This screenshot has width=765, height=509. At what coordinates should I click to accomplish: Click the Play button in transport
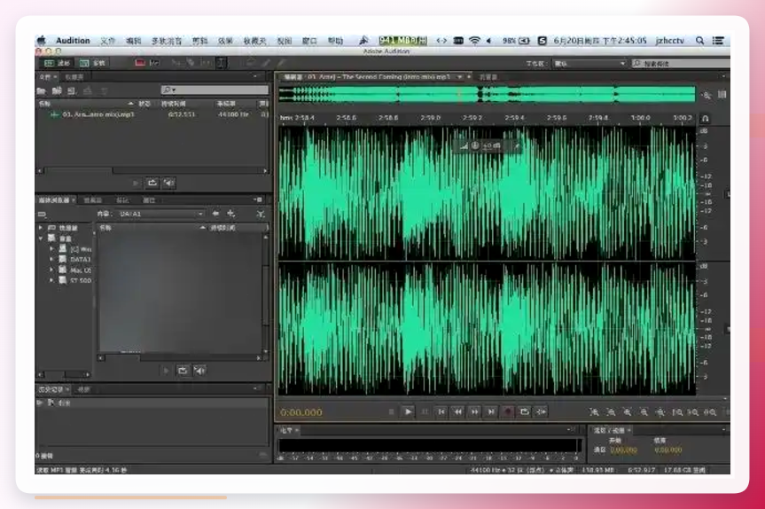408,411
